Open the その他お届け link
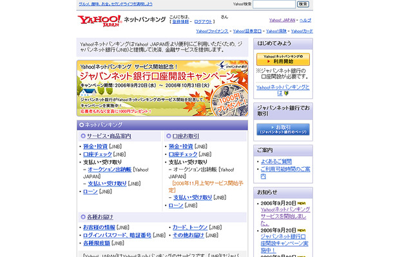 [188, 235]
